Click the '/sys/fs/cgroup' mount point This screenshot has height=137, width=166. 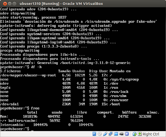pyautogui.click(x=124, y=80)
